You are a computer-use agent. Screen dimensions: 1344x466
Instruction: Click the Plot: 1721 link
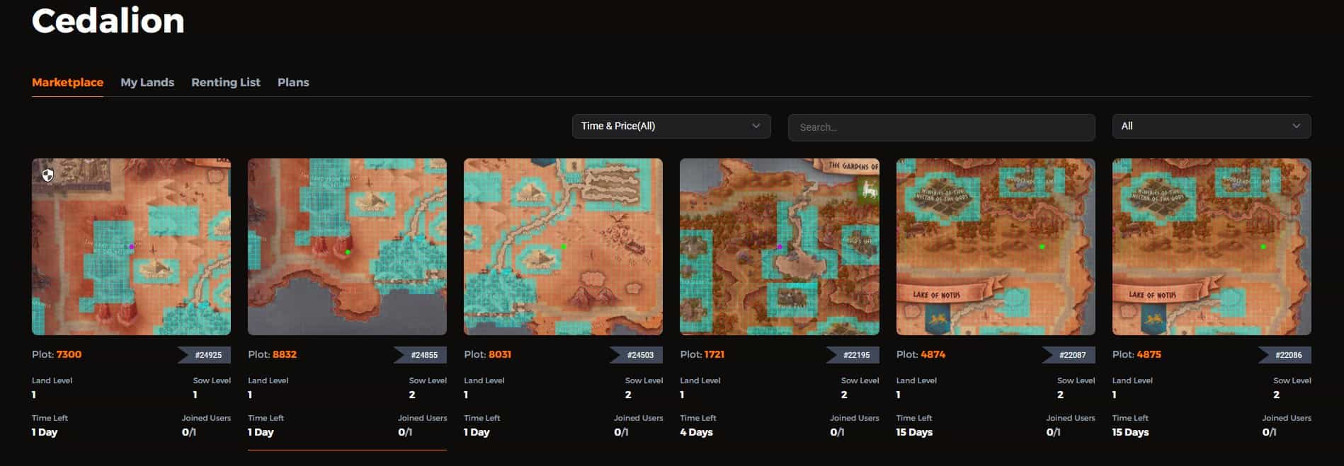[702, 354]
